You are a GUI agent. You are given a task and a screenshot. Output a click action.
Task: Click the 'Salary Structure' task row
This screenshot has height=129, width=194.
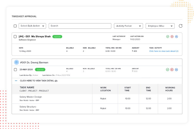click(97, 108)
